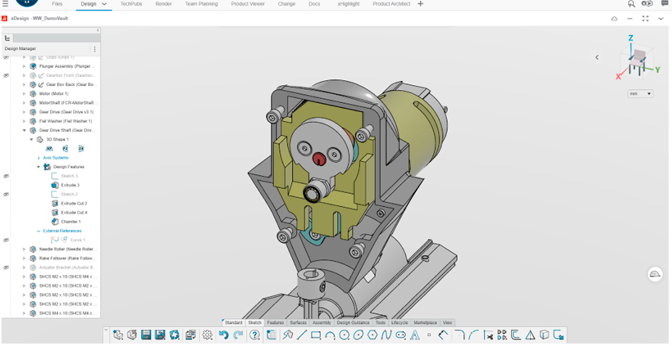The image size is (672, 346).
Task: Switch to the Features toolbar tab
Action: click(276, 323)
